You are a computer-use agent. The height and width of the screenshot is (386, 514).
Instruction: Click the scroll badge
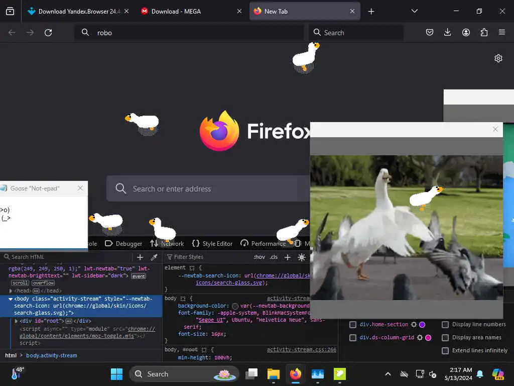point(20,283)
